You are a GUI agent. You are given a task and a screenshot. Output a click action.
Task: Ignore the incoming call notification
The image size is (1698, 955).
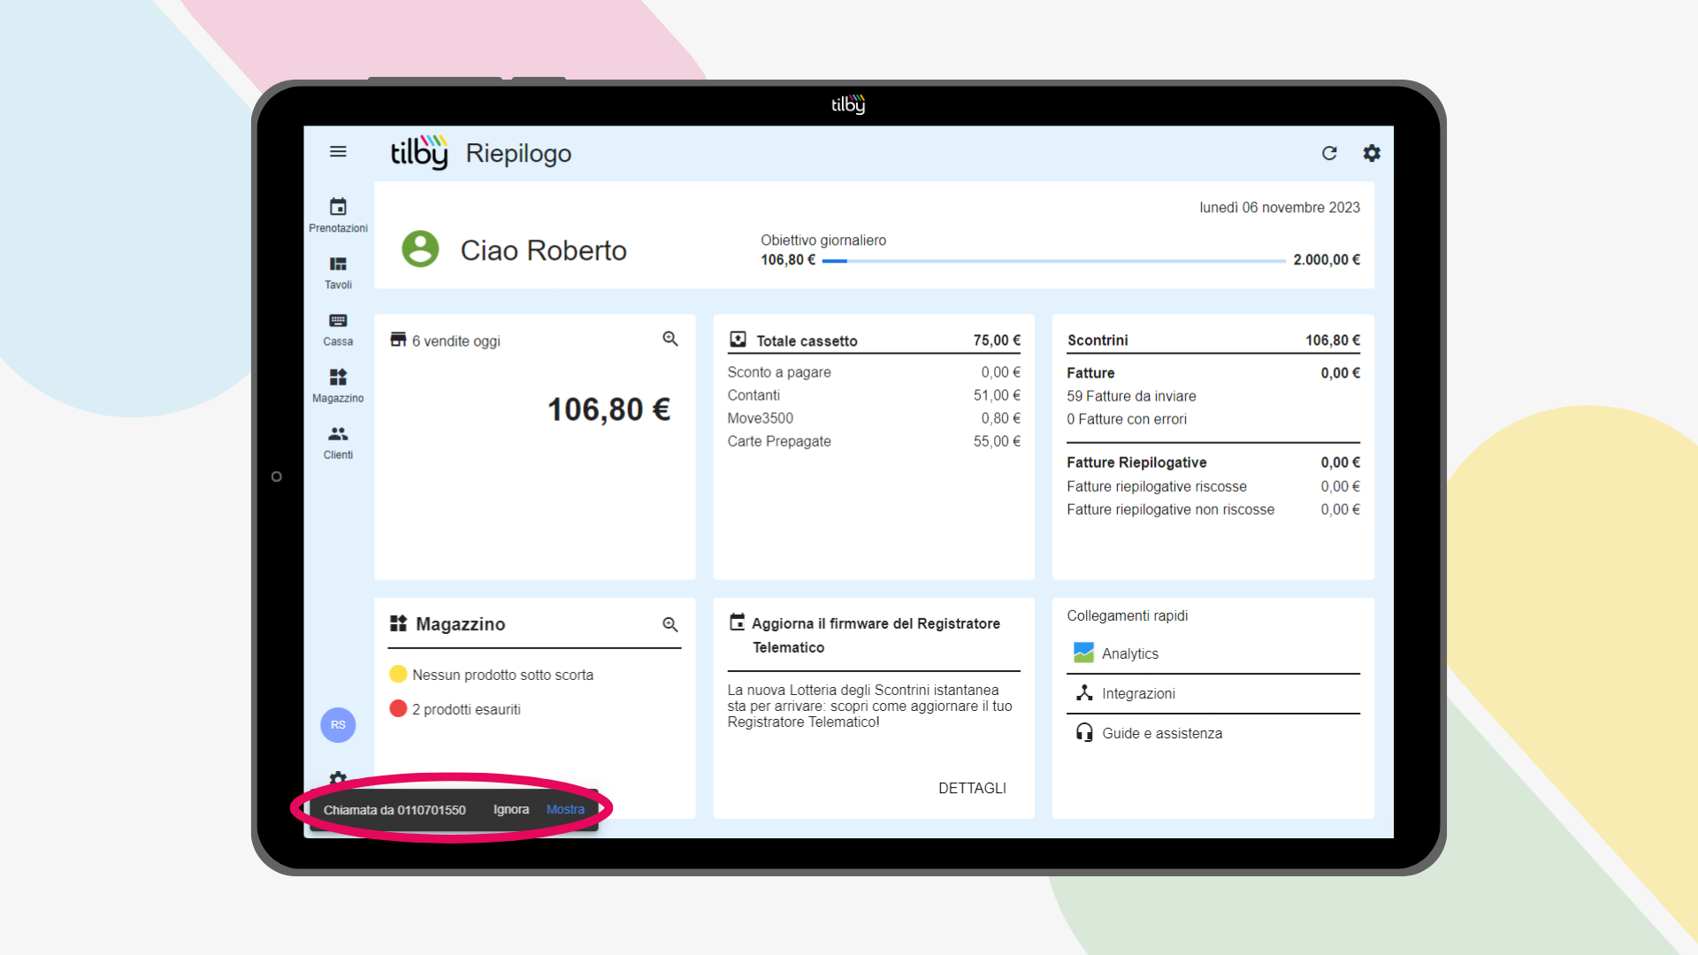511,809
